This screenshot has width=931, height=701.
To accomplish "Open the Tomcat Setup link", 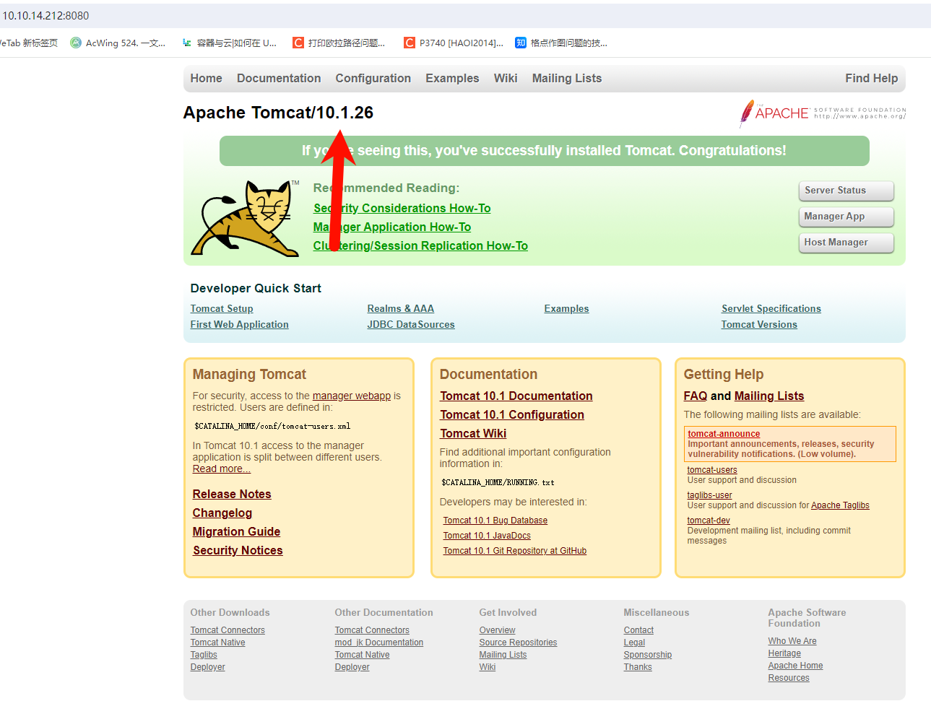I will (222, 308).
